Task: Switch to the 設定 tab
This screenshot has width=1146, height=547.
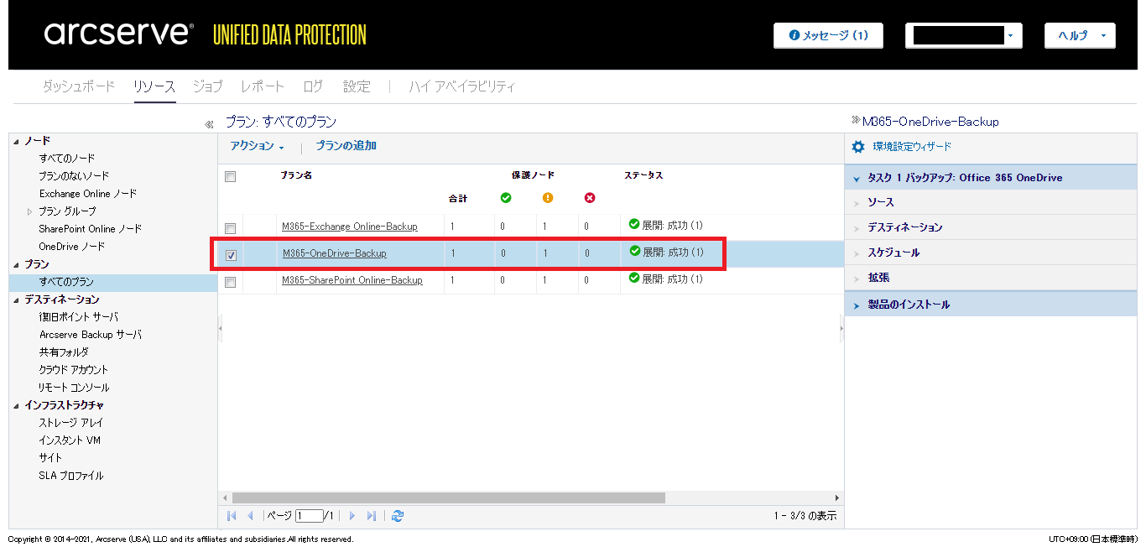Action: [x=357, y=86]
